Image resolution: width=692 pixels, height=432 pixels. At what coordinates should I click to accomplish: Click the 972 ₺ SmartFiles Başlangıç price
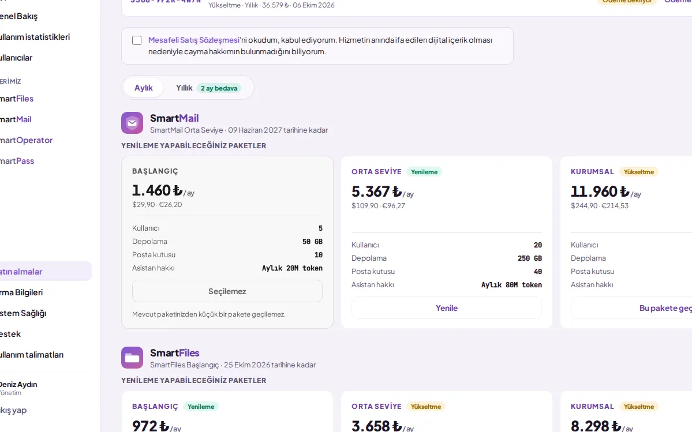(x=156, y=426)
